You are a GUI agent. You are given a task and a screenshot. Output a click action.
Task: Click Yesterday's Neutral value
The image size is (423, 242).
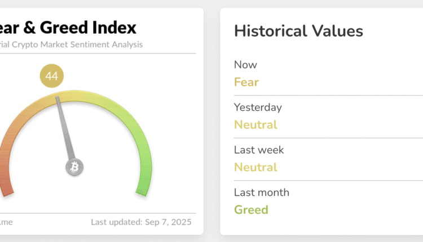point(255,124)
